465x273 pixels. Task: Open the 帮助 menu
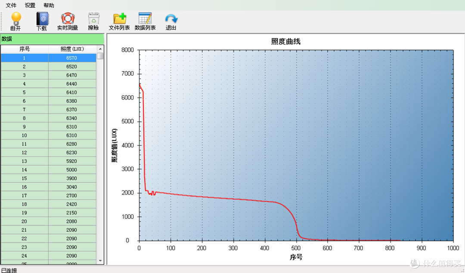[49, 5]
